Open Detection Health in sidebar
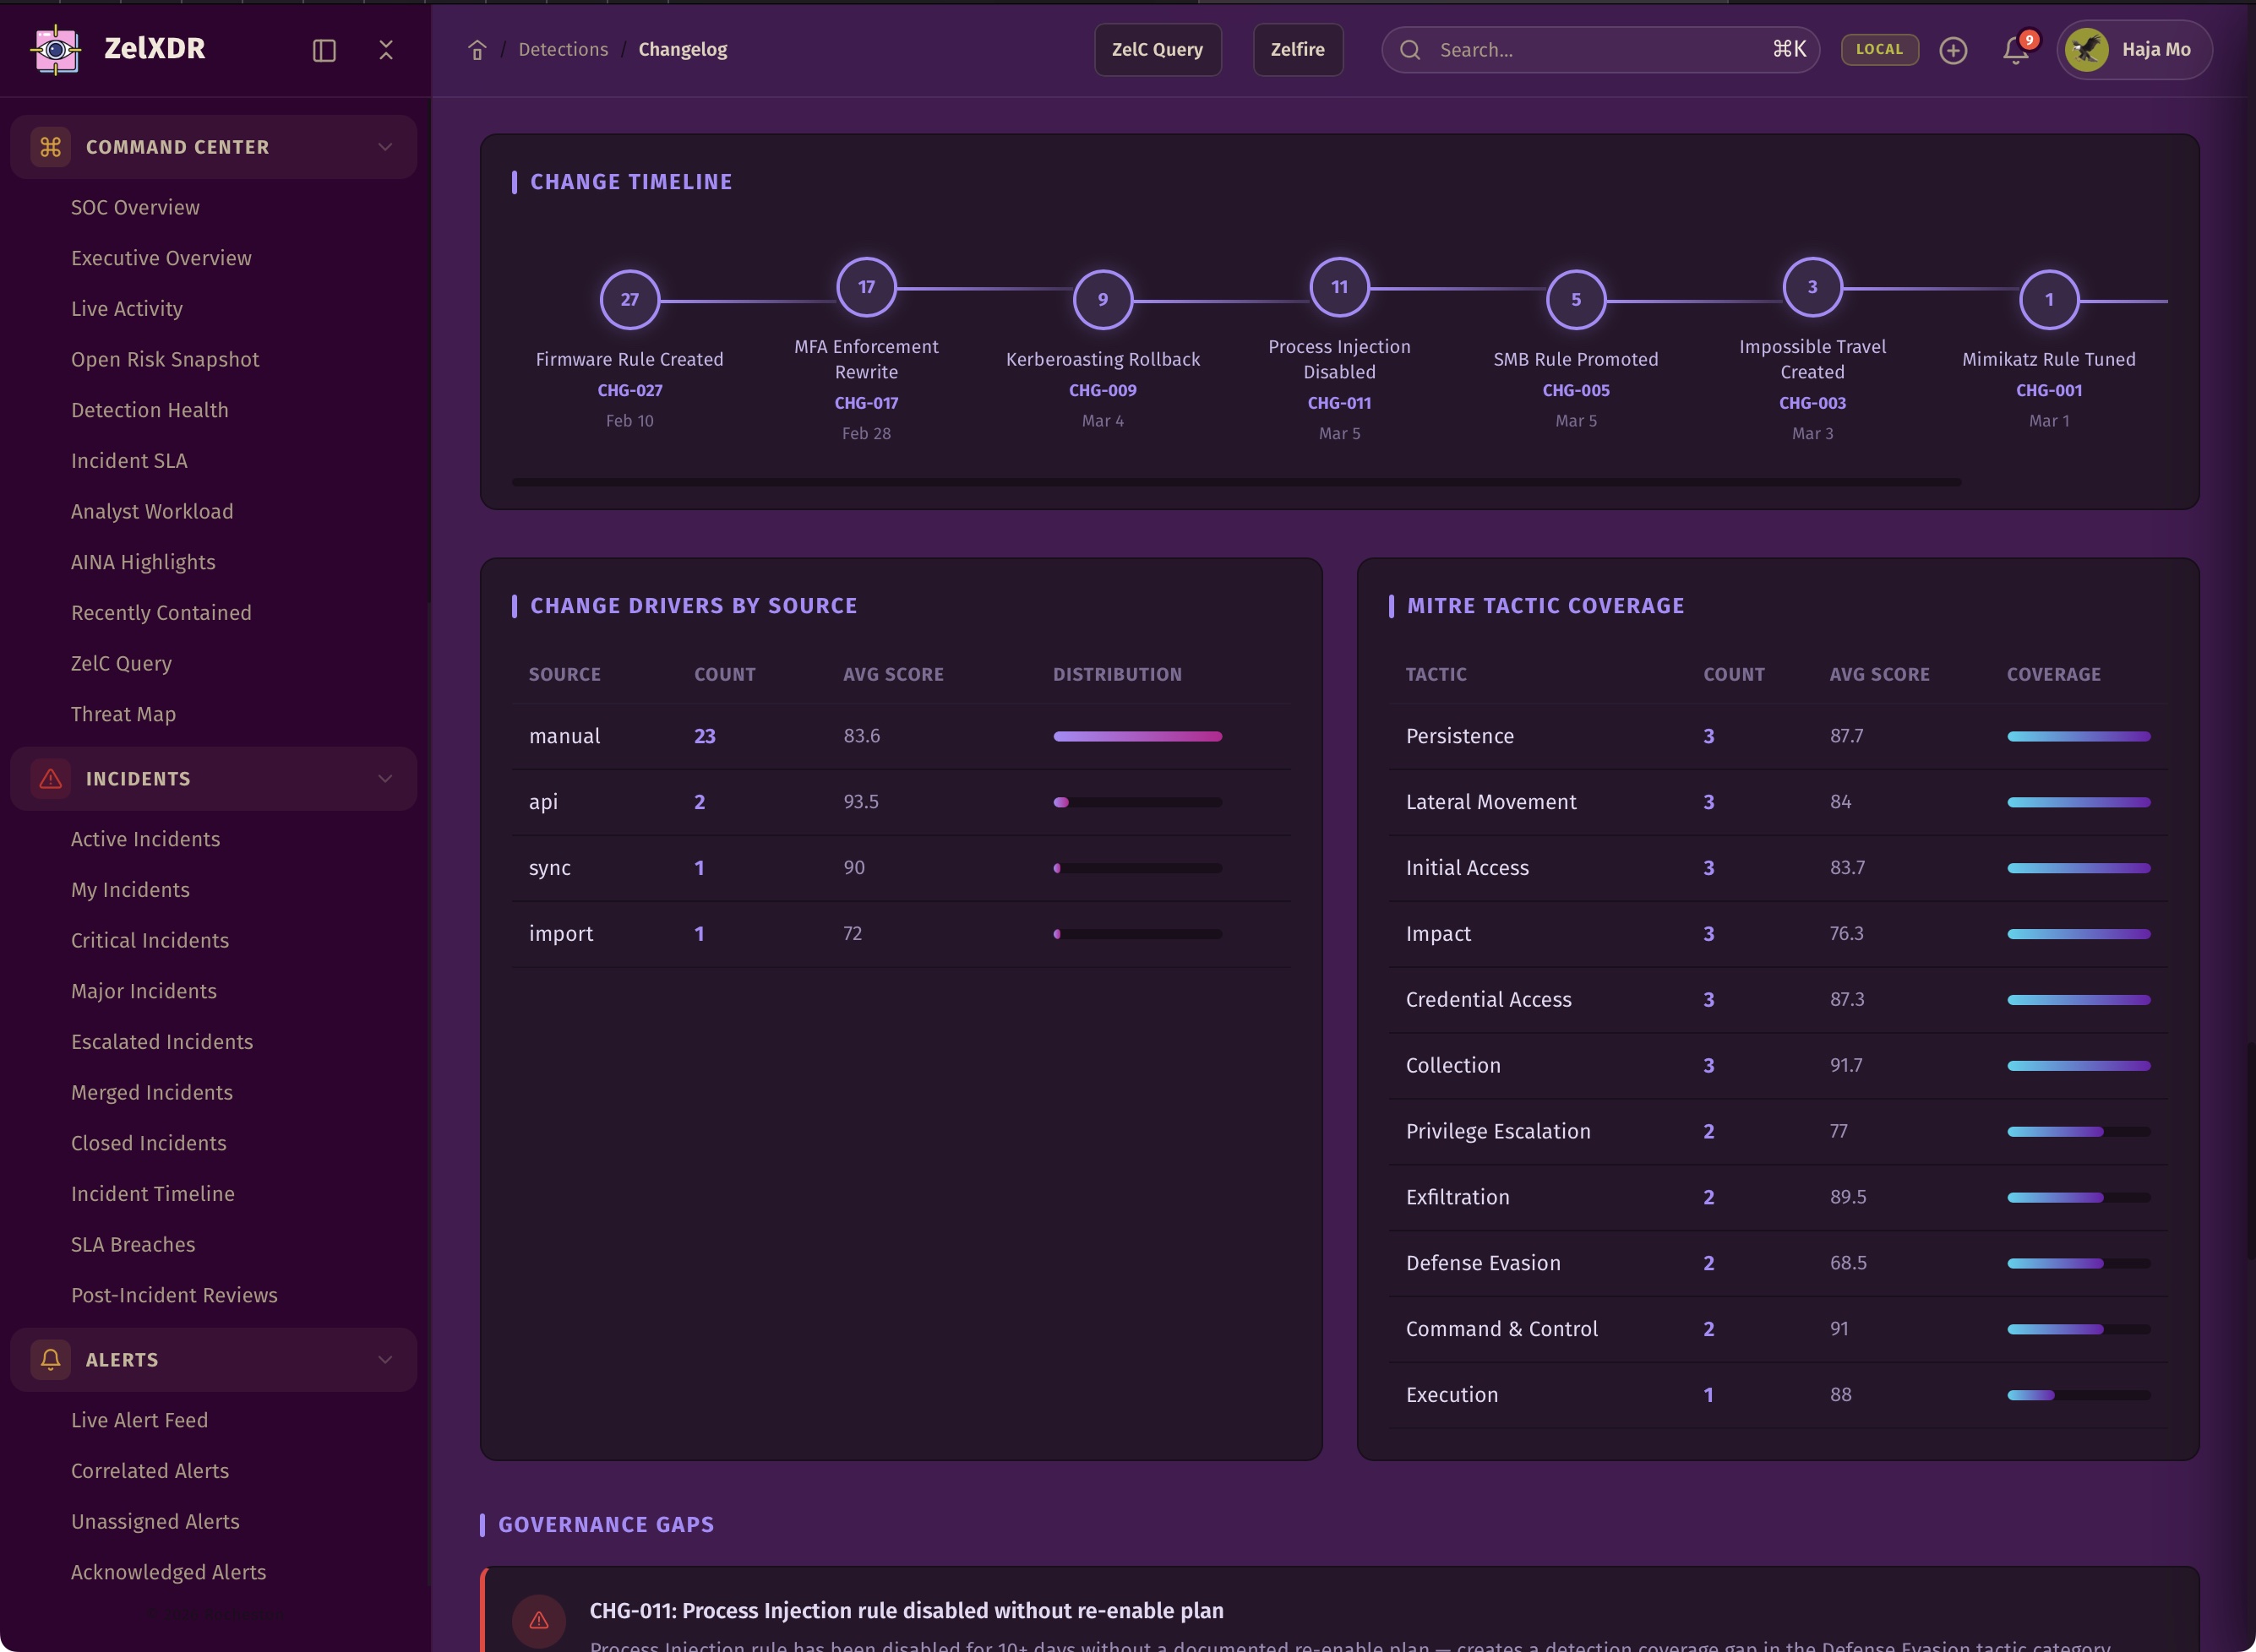 (x=149, y=410)
